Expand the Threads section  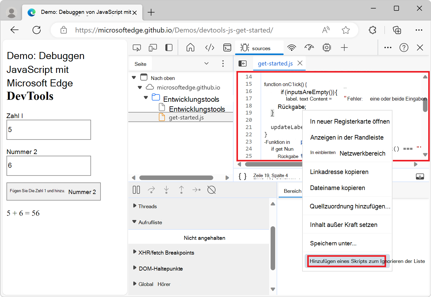pos(135,206)
